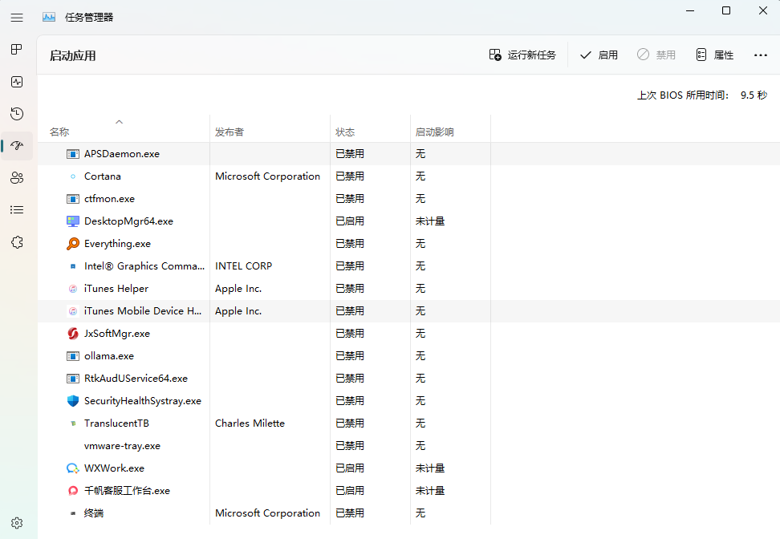This screenshot has height=539, width=780.
Task: Select the WXWork.exe row name
Action: pos(115,468)
